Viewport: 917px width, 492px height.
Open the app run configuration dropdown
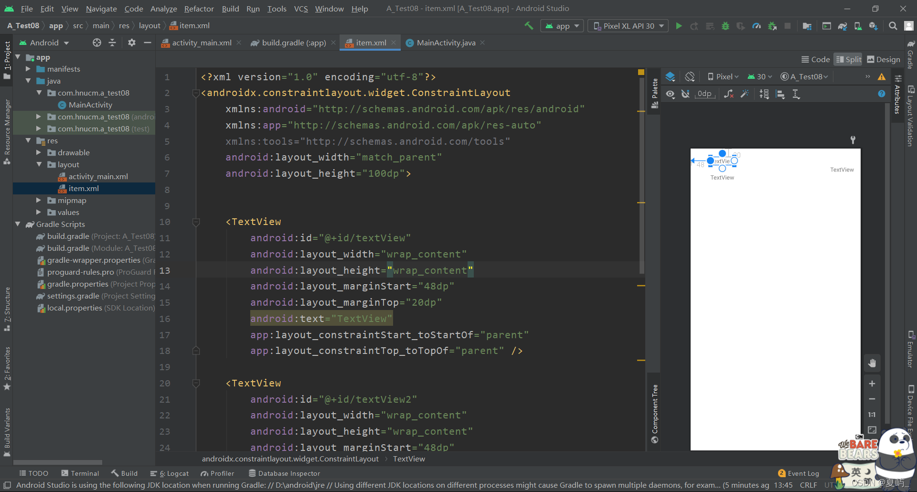click(x=562, y=26)
